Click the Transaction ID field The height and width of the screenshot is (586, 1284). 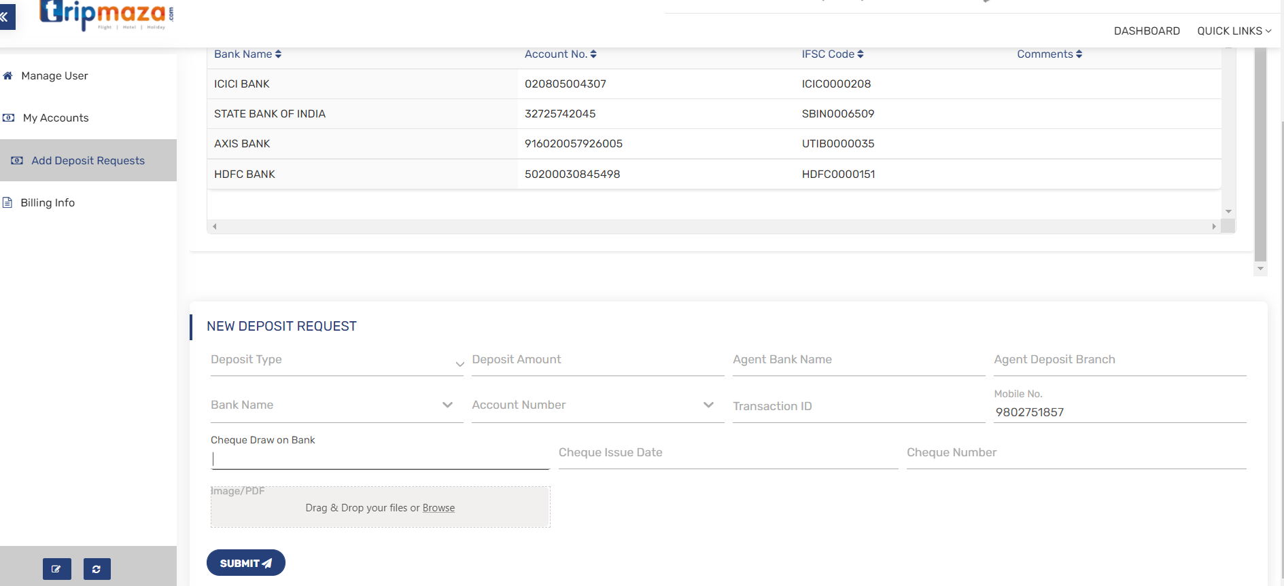point(858,407)
